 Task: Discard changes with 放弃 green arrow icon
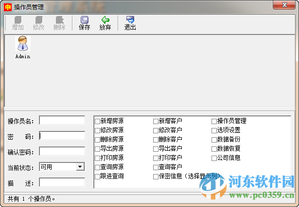(105, 23)
